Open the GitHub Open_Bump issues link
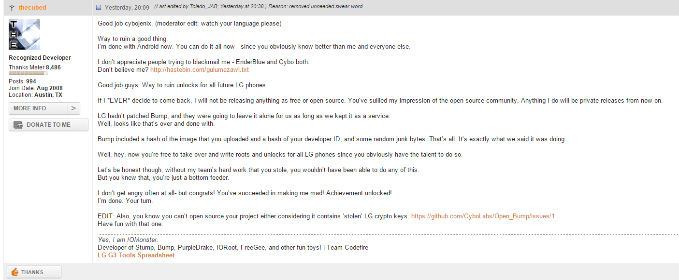This screenshot has height=280, width=679. 482,216
